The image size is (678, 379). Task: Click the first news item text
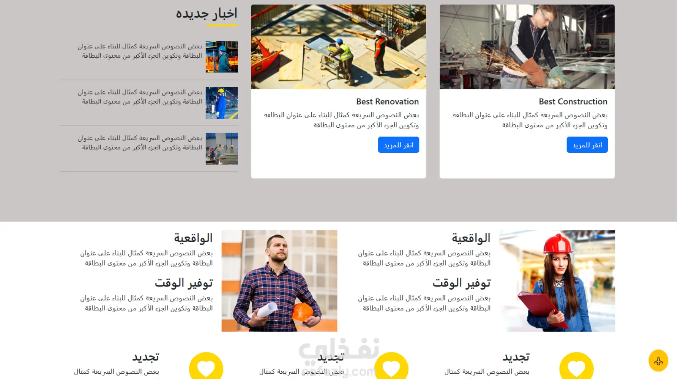point(140,51)
